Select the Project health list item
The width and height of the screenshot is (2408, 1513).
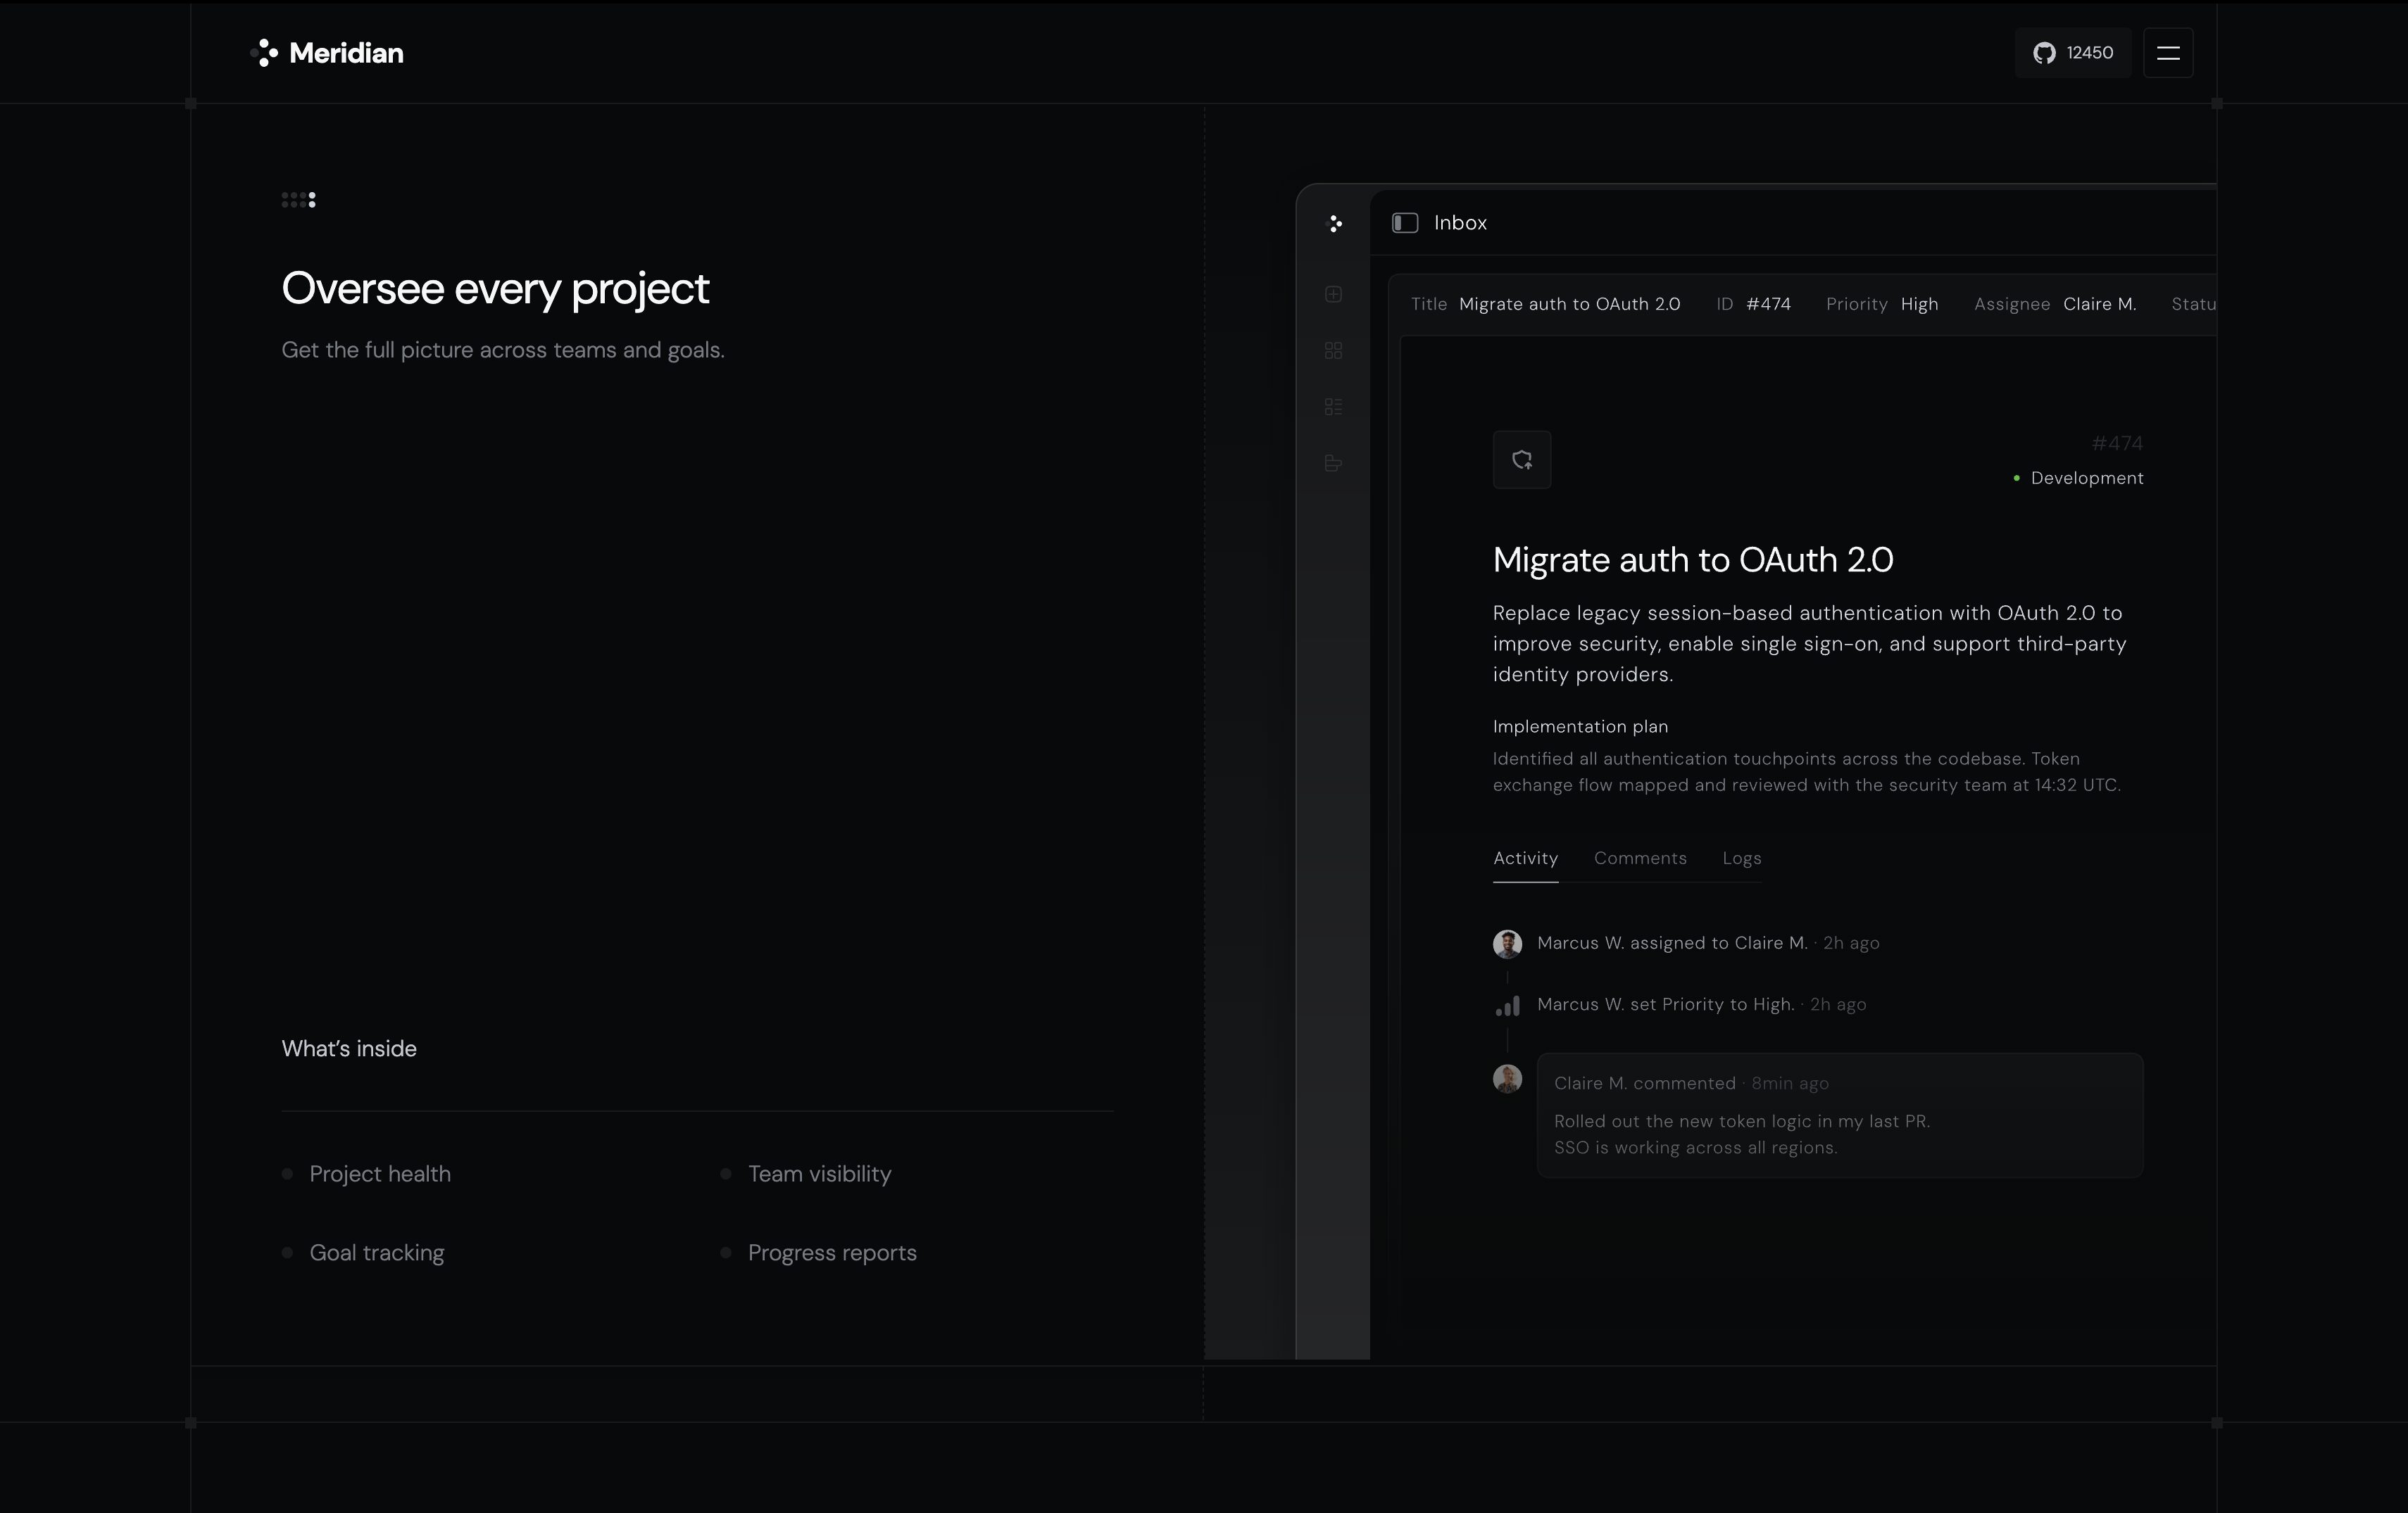(x=366, y=1175)
